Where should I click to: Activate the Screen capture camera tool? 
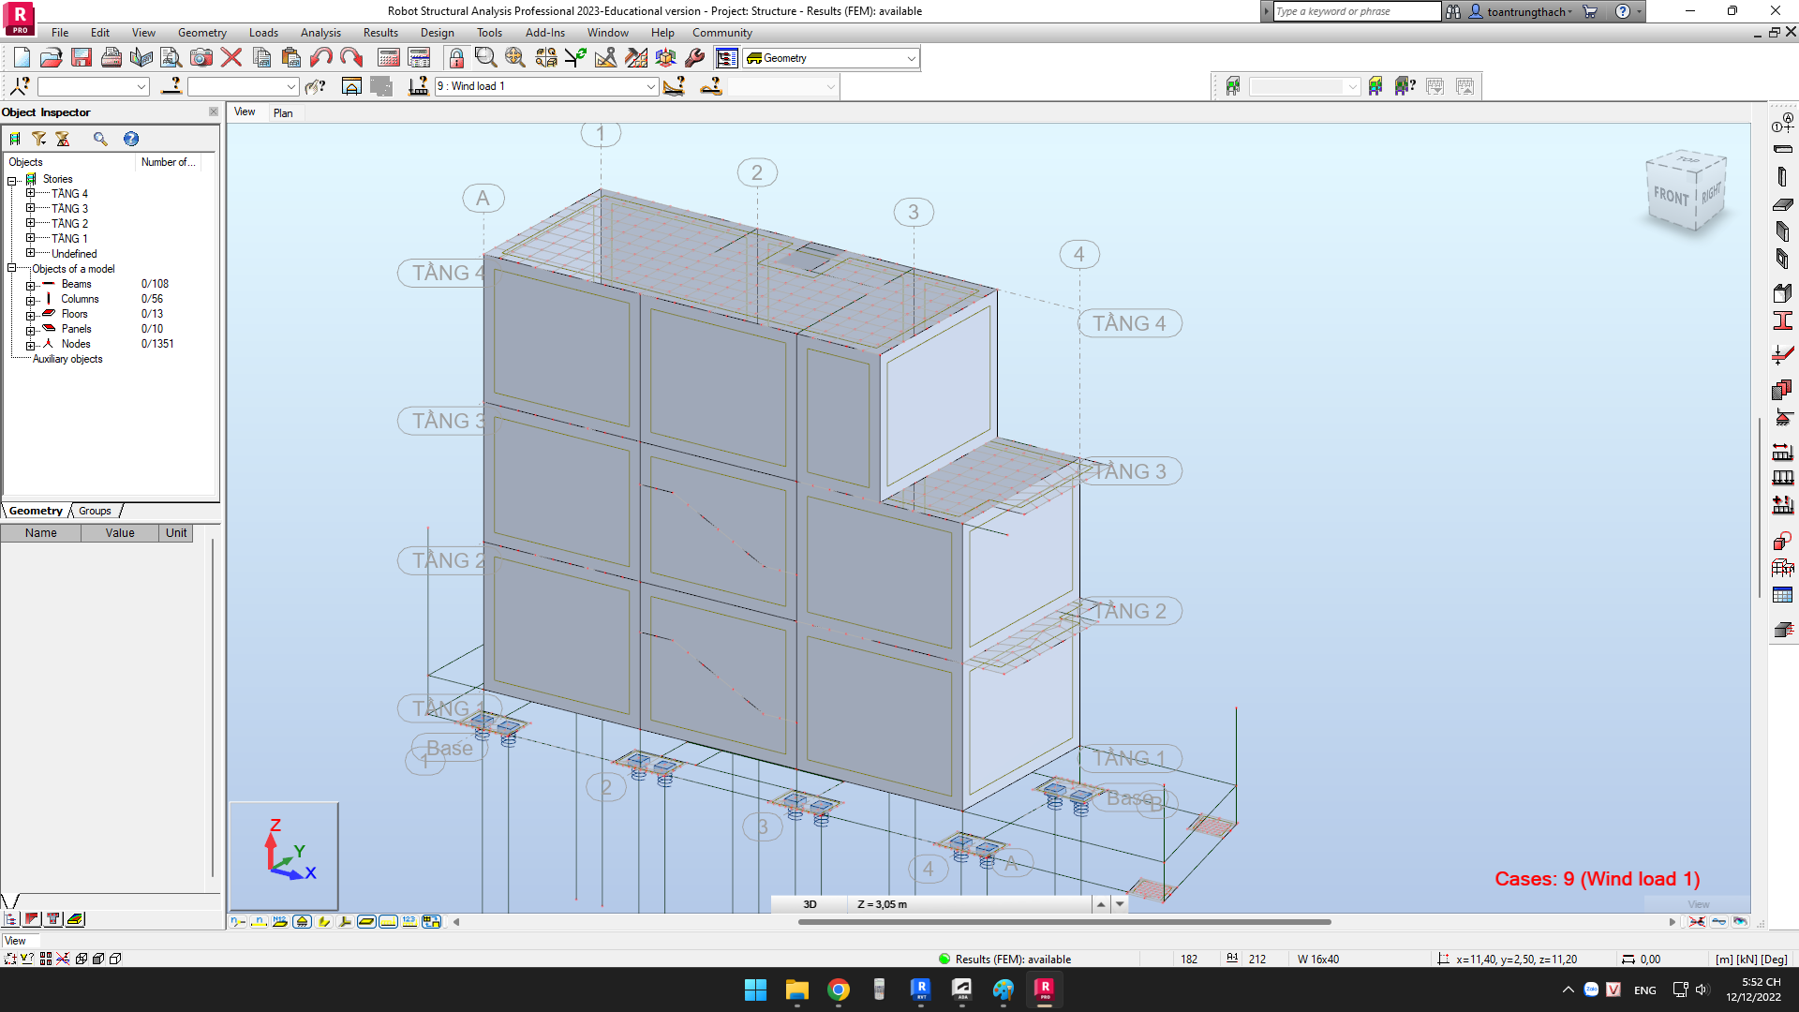coord(200,57)
